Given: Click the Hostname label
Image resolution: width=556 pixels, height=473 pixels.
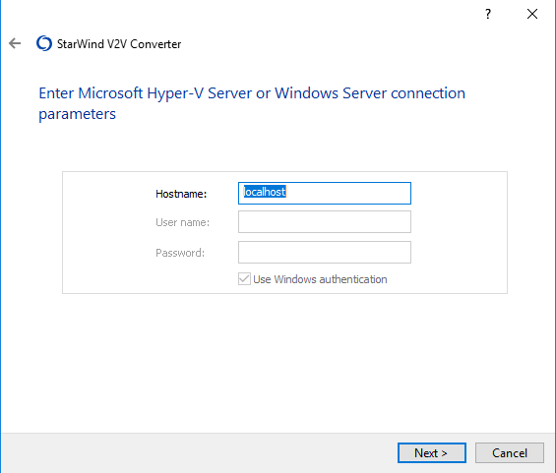Looking at the screenshot, I should coord(181,194).
